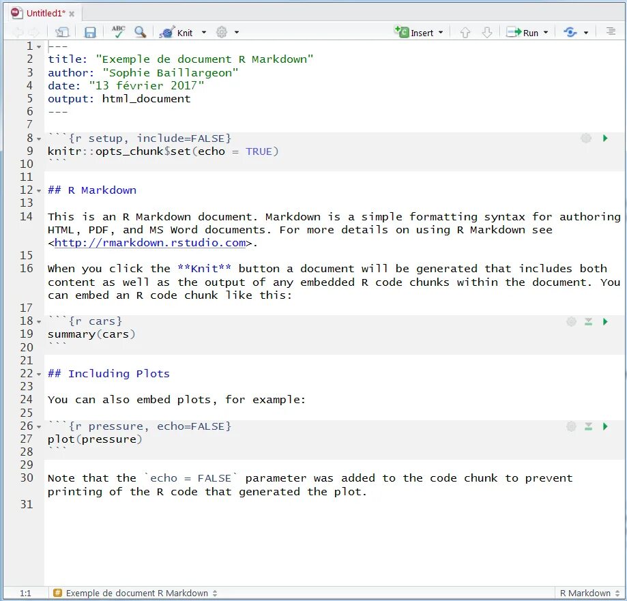Collapse Including Plots section fold
Image resolution: width=627 pixels, height=601 pixels.
click(39, 375)
